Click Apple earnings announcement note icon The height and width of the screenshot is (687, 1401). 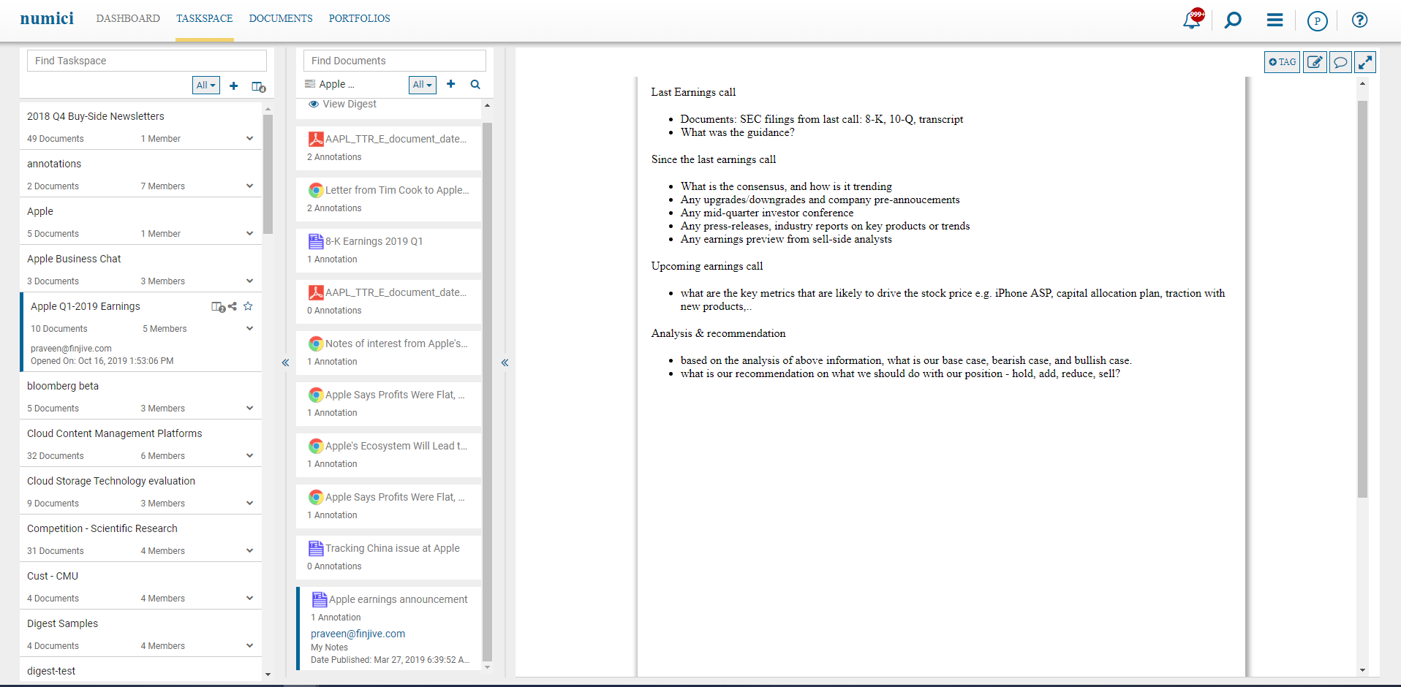coord(320,599)
